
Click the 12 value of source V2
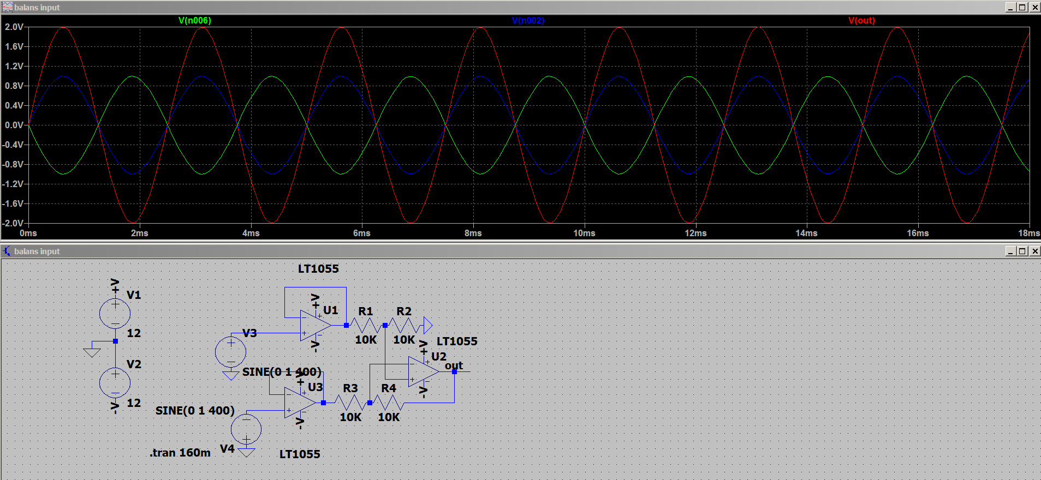click(x=134, y=403)
